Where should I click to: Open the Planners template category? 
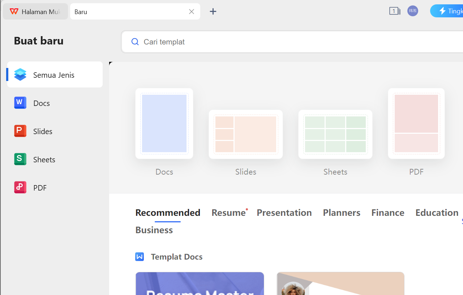[x=342, y=213]
